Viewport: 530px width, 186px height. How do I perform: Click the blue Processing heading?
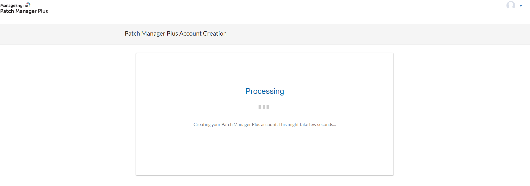(x=264, y=91)
